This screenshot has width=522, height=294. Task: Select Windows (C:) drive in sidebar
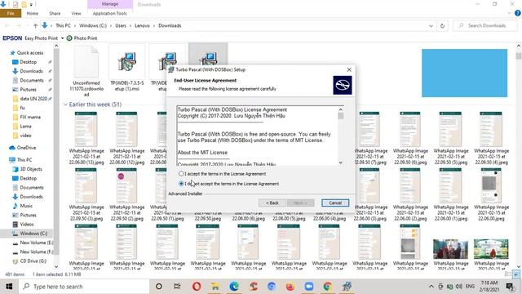(33, 234)
